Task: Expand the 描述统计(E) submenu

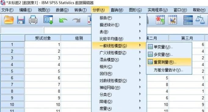Action: 119,25
